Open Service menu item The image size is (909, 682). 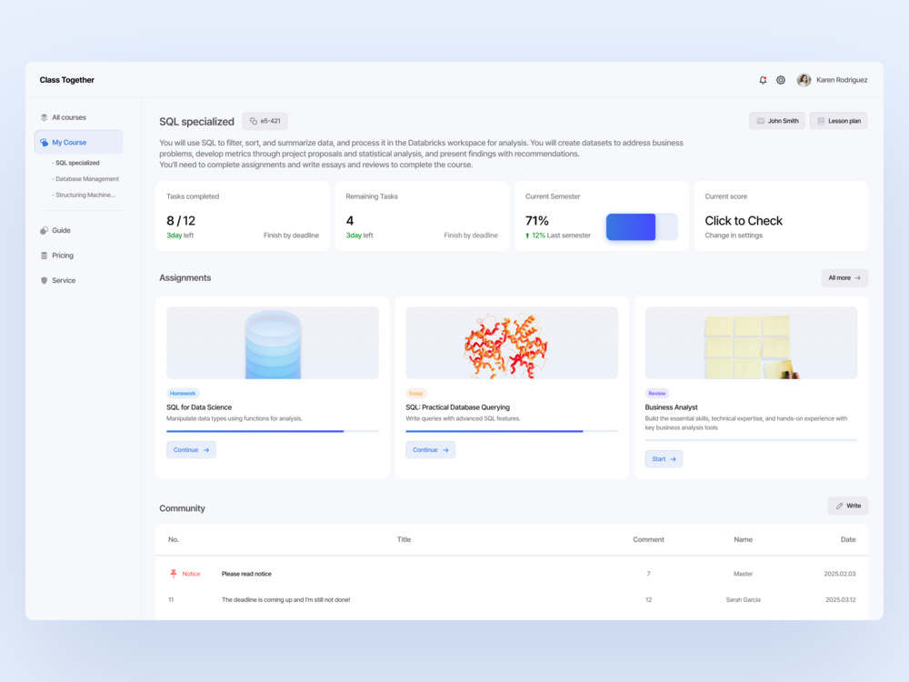(64, 280)
